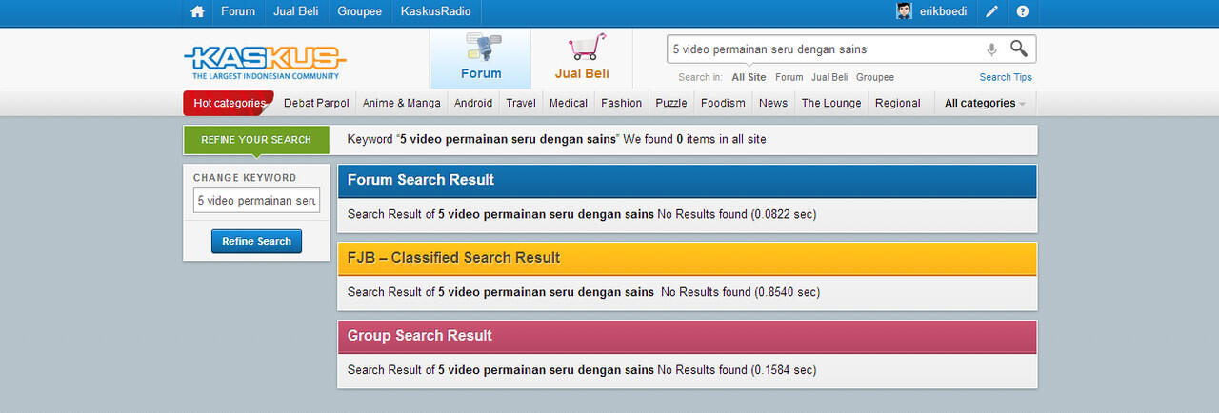Click the Refine Your Search label
The height and width of the screenshot is (413, 1219).
[x=256, y=140]
